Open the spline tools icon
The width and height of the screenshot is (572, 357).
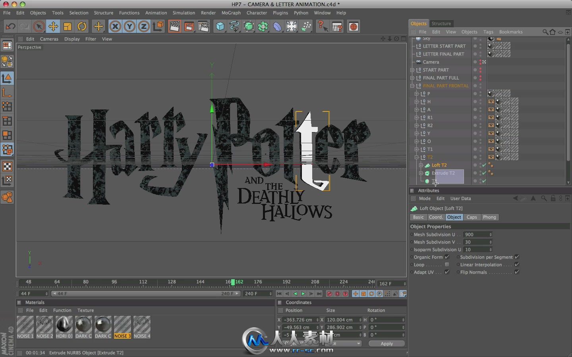point(234,27)
